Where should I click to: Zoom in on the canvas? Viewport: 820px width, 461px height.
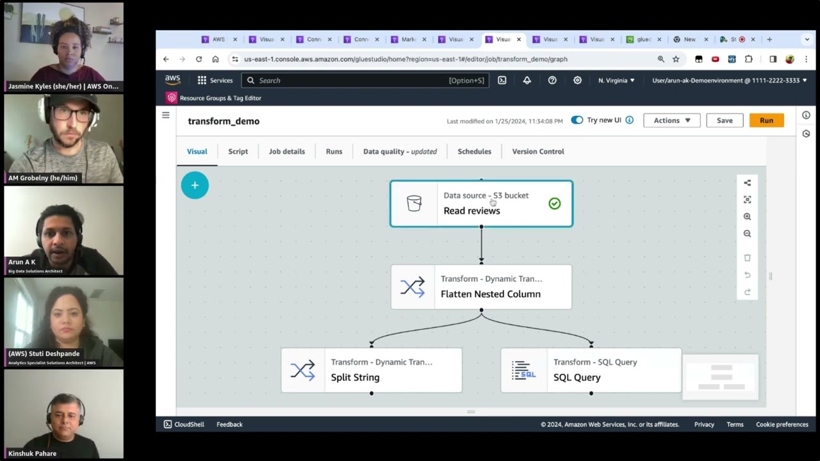[x=747, y=217]
